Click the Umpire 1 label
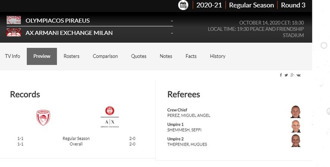Image resolution: width=330 pixels, height=167 pixels. 175,124
